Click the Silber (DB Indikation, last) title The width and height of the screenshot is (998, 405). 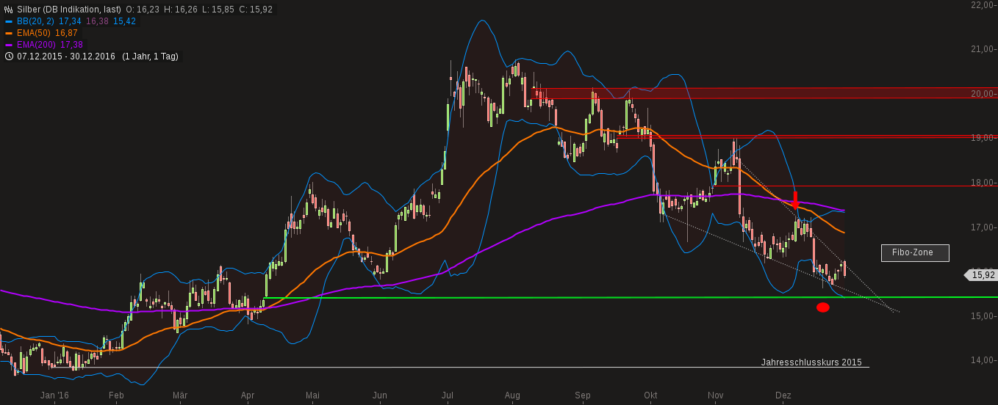(x=68, y=10)
